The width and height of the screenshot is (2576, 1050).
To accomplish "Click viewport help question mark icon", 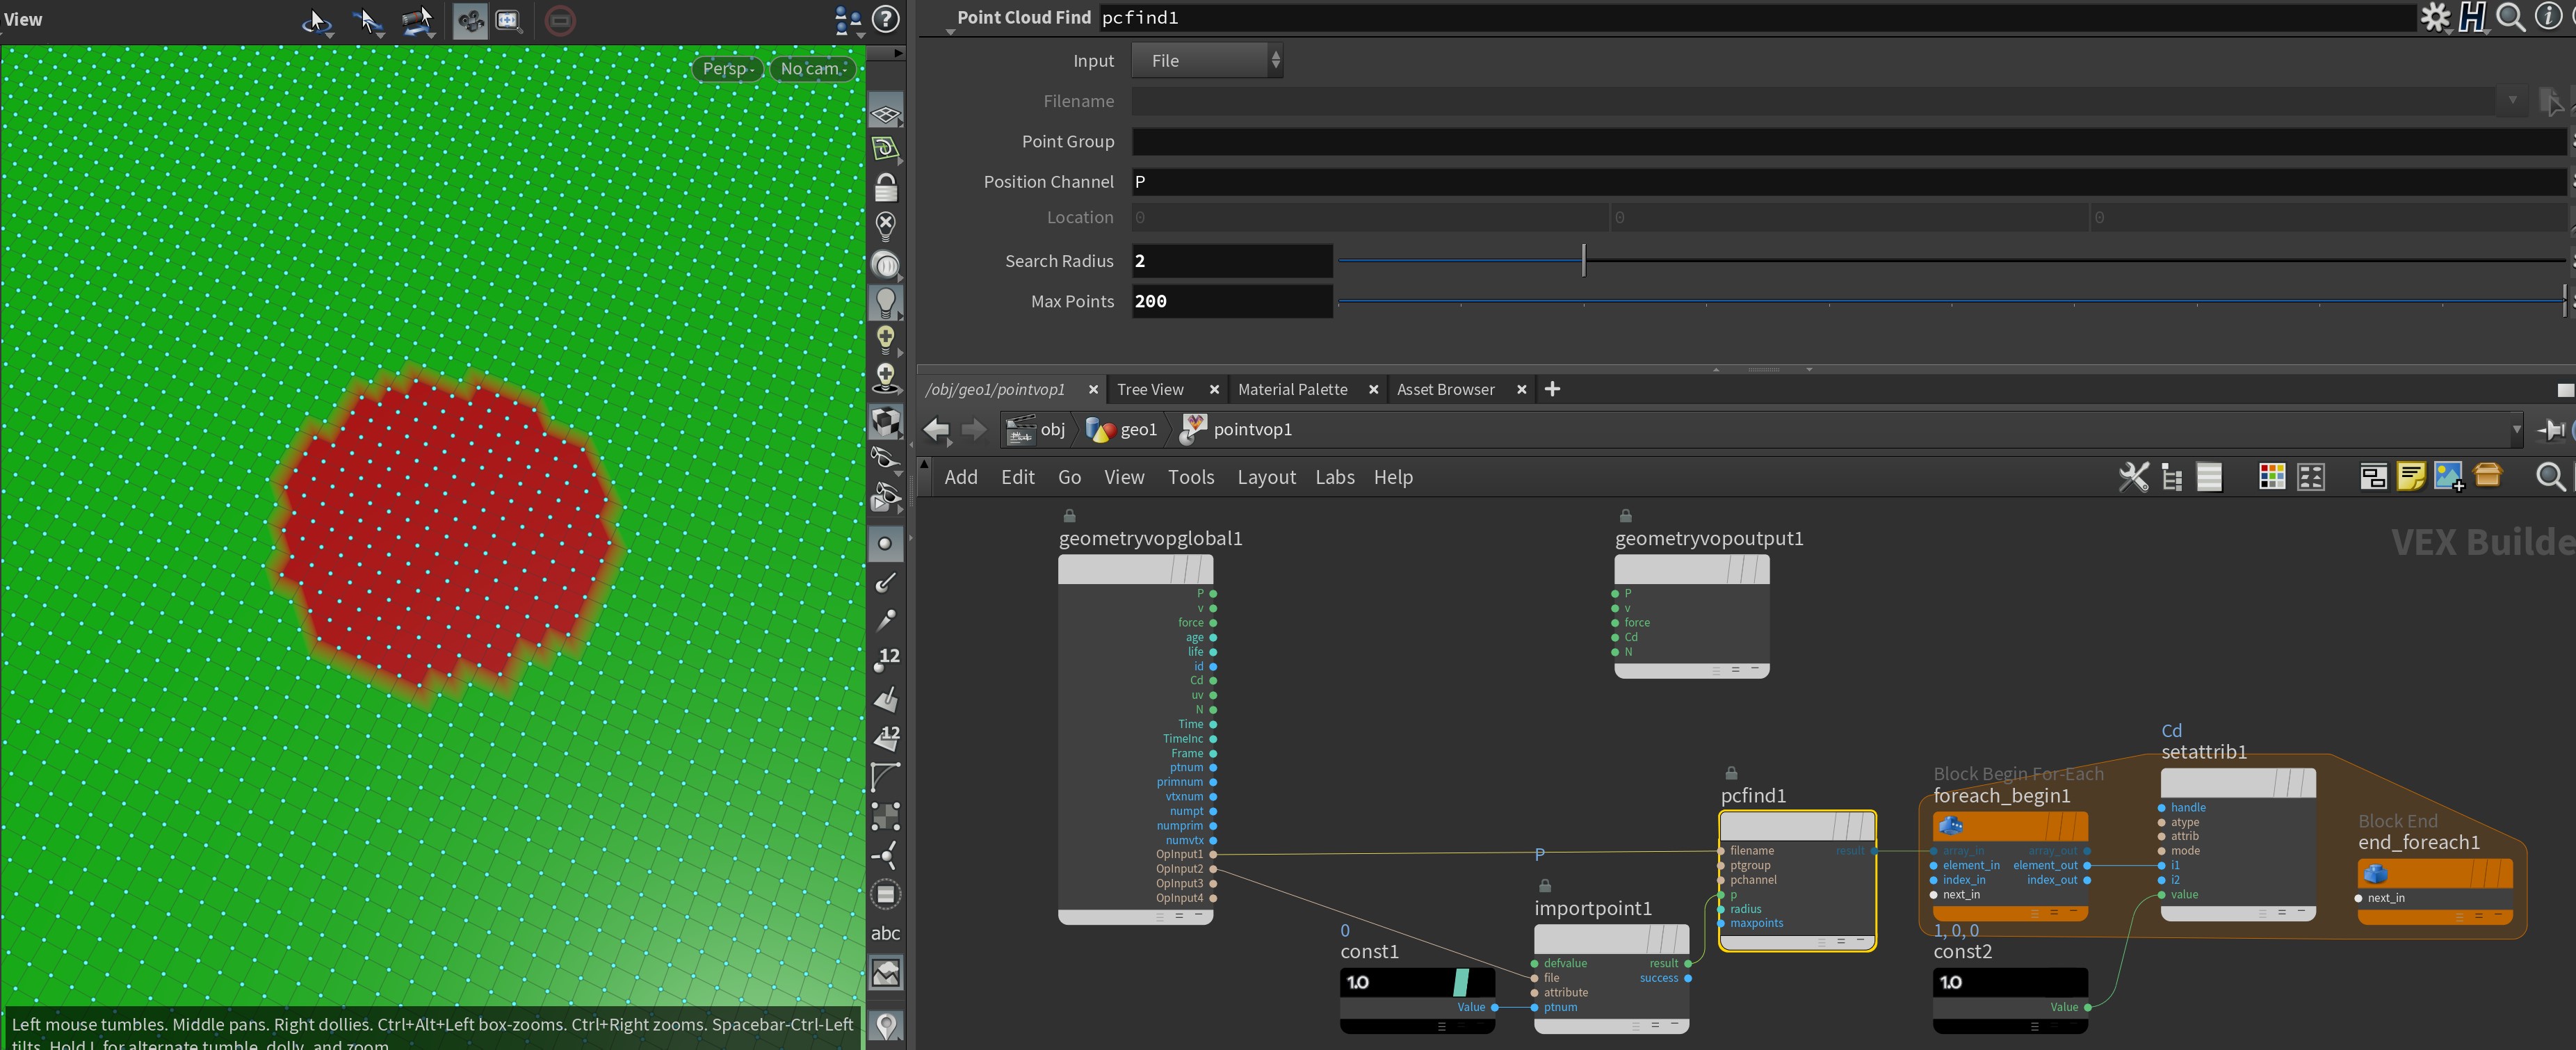I will pos(885,19).
